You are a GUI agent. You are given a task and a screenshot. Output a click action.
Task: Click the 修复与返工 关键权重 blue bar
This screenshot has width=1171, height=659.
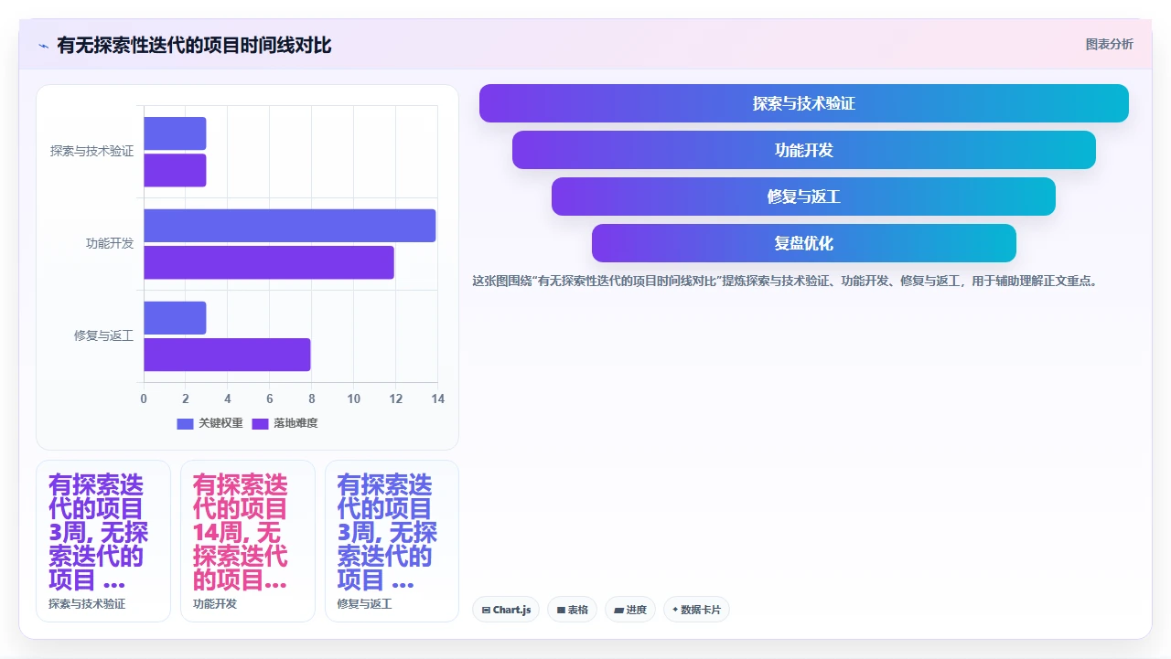click(175, 318)
